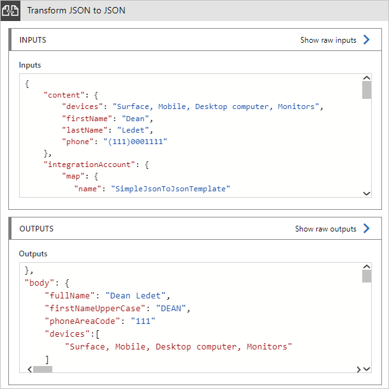The height and width of the screenshot is (389, 389).
Task: Click the chevron beside Show raw outputs
Action: point(366,228)
